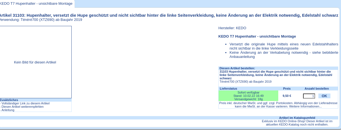This screenshot has width=341, height=130.
Task: Confirm order with the OK button
Action: click(x=324, y=96)
